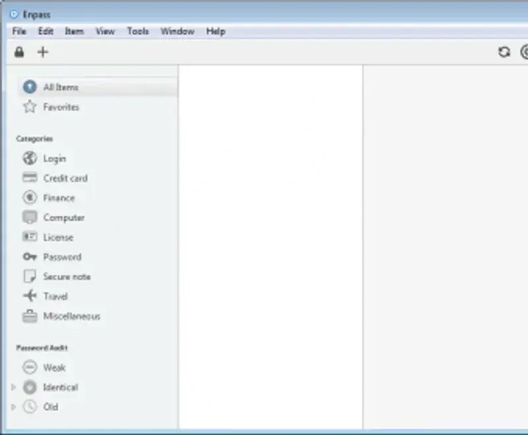Click the sync refresh icon

coord(504,52)
